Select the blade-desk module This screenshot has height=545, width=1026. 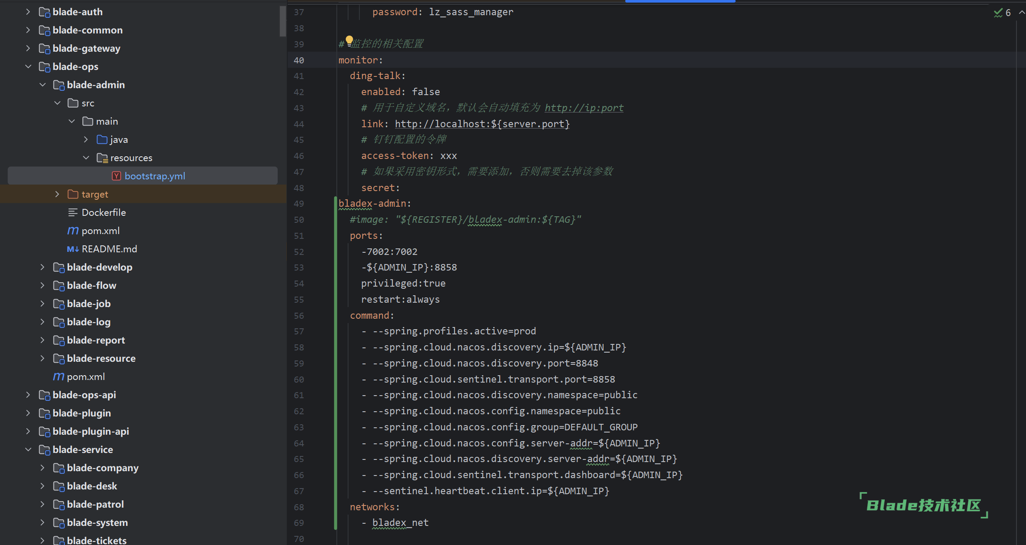(x=92, y=486)
